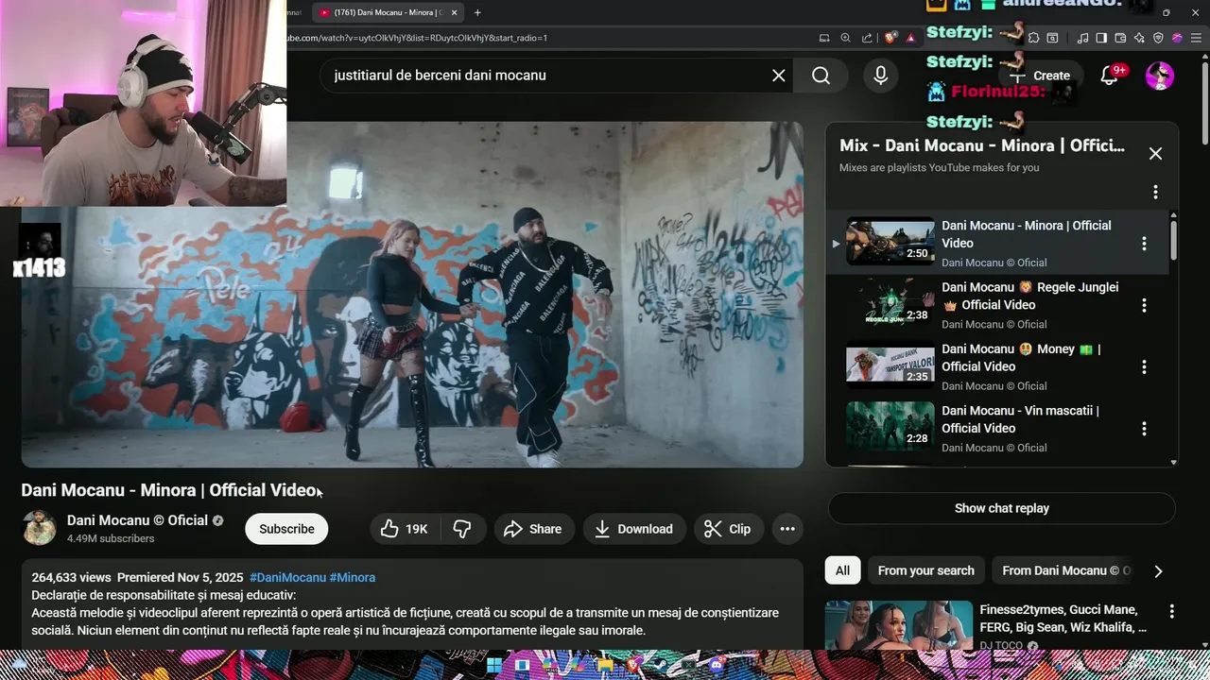Subscribe to Dani Mocanu Oficial channel
This screenshot has height=680, width=1210.
286,529
